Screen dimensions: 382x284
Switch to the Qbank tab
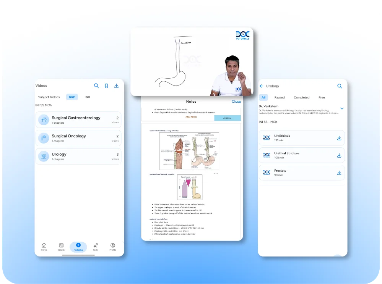[x=61, y=247]
